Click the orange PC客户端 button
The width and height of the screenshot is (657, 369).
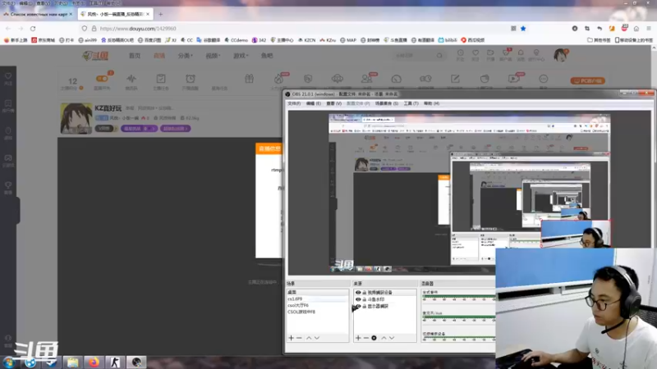tap(587, 80)
